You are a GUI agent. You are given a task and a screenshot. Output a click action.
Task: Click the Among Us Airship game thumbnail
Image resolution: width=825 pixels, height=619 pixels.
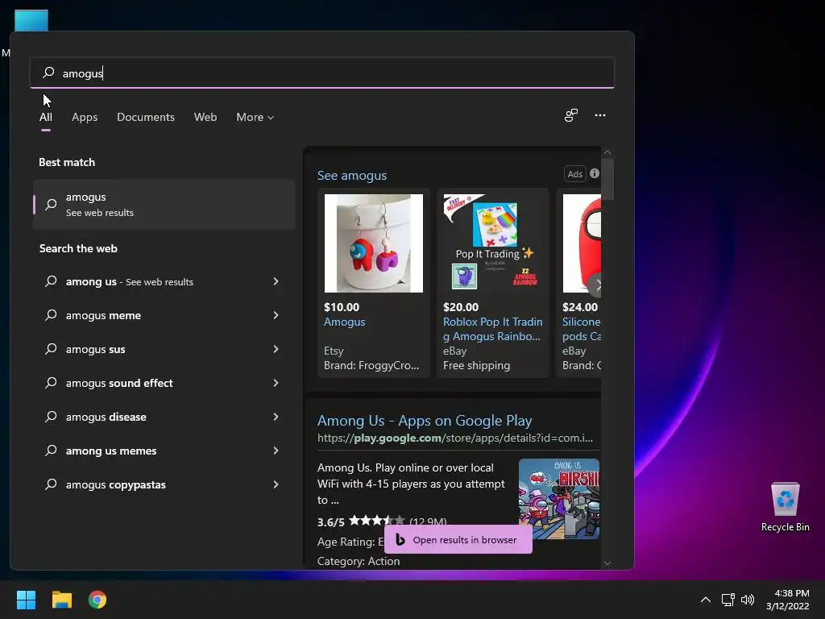tap(559, 498)
